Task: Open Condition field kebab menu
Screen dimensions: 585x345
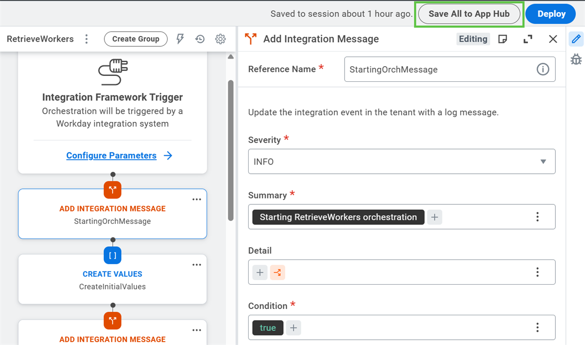Action: [x=538, y=328]
